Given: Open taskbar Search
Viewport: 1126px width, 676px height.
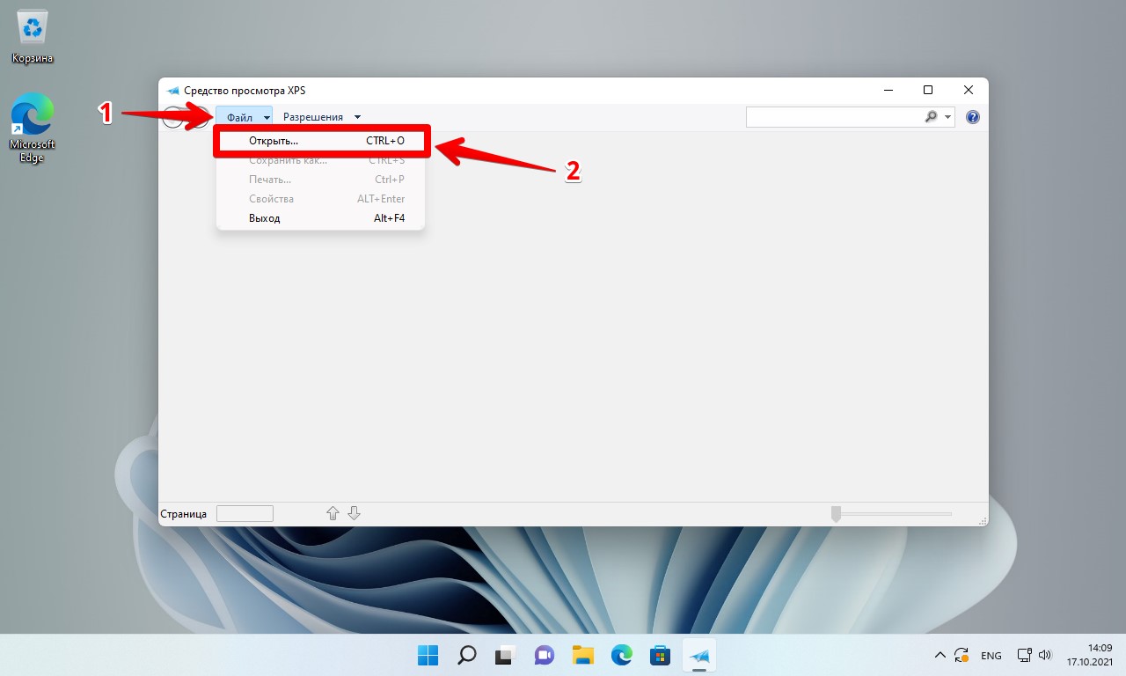Looking at the screenshot, I should click(466, 655).
